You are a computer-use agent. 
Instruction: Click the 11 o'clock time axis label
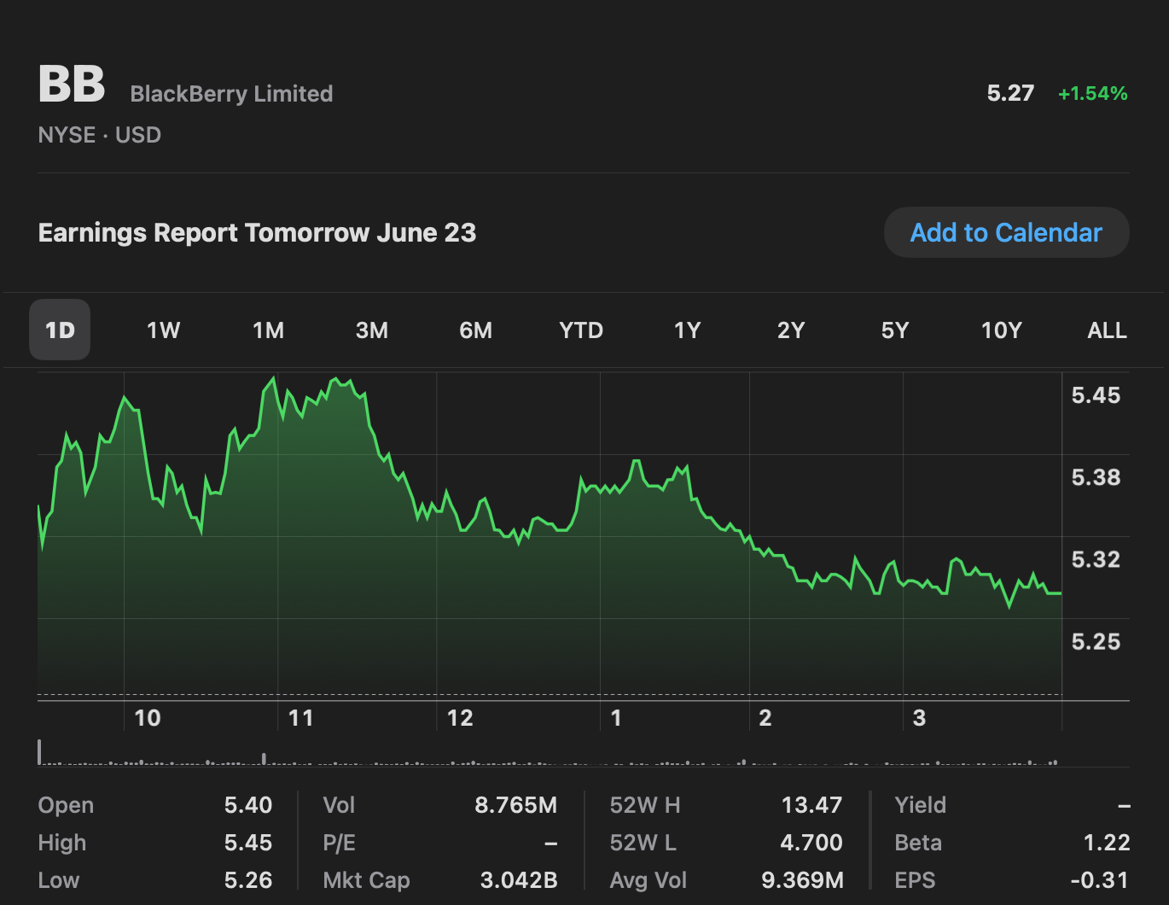[x=300, y=718]
